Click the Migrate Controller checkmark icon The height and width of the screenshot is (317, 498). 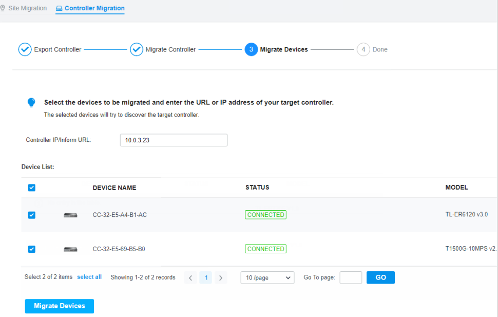137,49
